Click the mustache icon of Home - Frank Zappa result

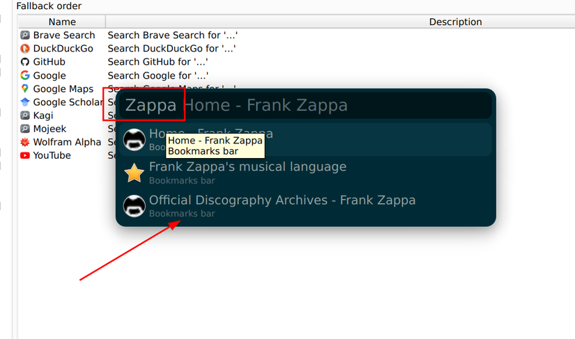[135, 139]
